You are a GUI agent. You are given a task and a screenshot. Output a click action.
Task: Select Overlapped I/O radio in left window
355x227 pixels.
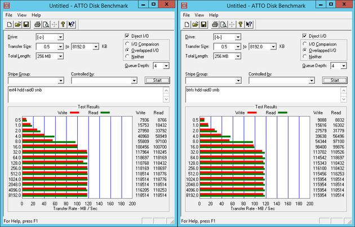click(x=127, y=50)
